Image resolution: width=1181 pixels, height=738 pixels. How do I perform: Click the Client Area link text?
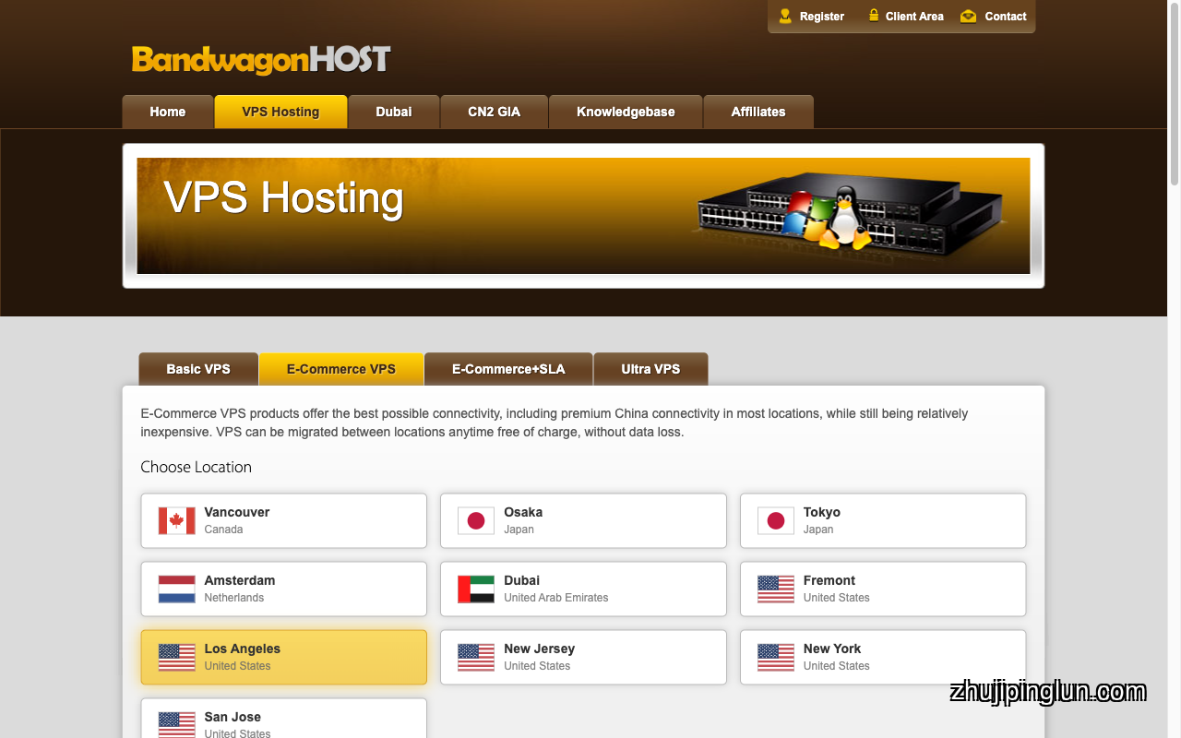pos(914,17)
